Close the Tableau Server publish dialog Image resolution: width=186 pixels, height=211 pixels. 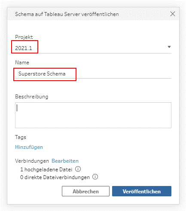pos(173,14)
